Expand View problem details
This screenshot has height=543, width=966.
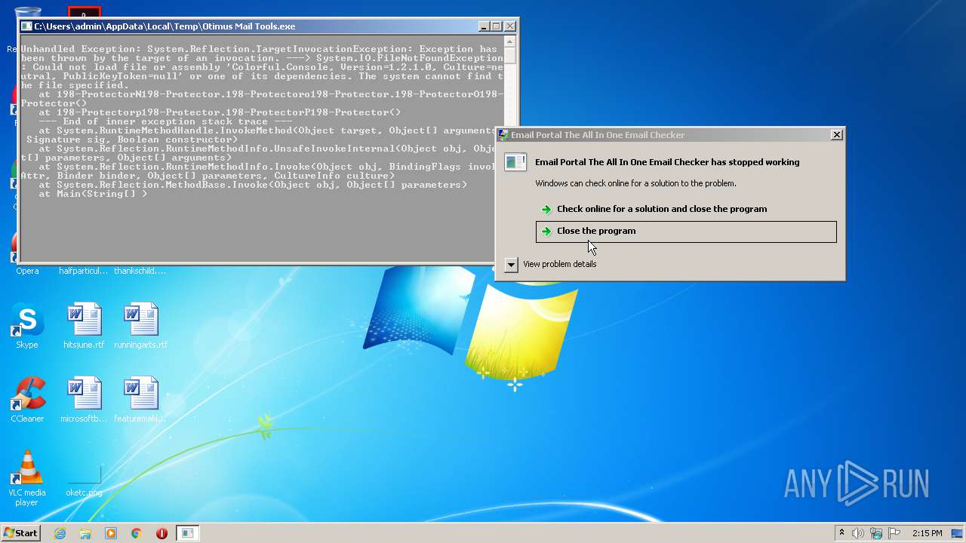tap(511, 265)
